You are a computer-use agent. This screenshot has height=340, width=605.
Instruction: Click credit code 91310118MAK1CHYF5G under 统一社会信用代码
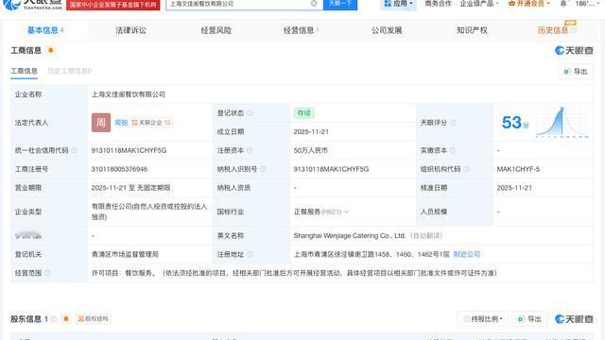coord(129,150)
